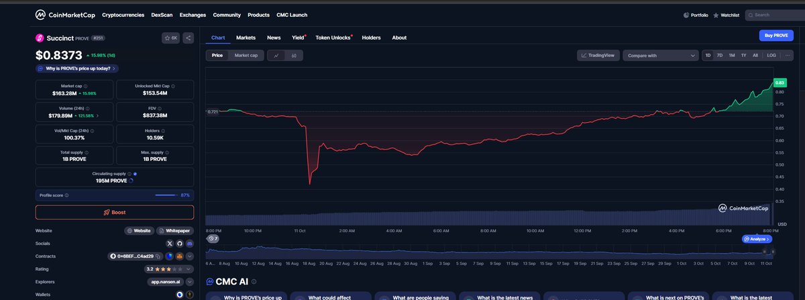
Task: Switch to the Token Unlocks tab
Action: click(333, 38)
